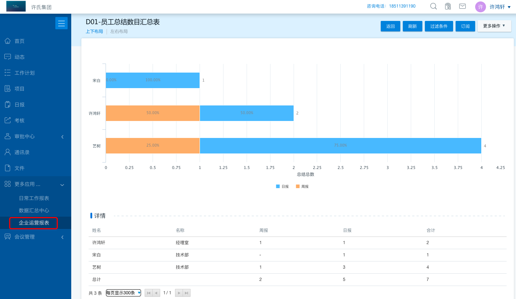
Task: Switch to 左右布局 layout
Action: (119, 31)
